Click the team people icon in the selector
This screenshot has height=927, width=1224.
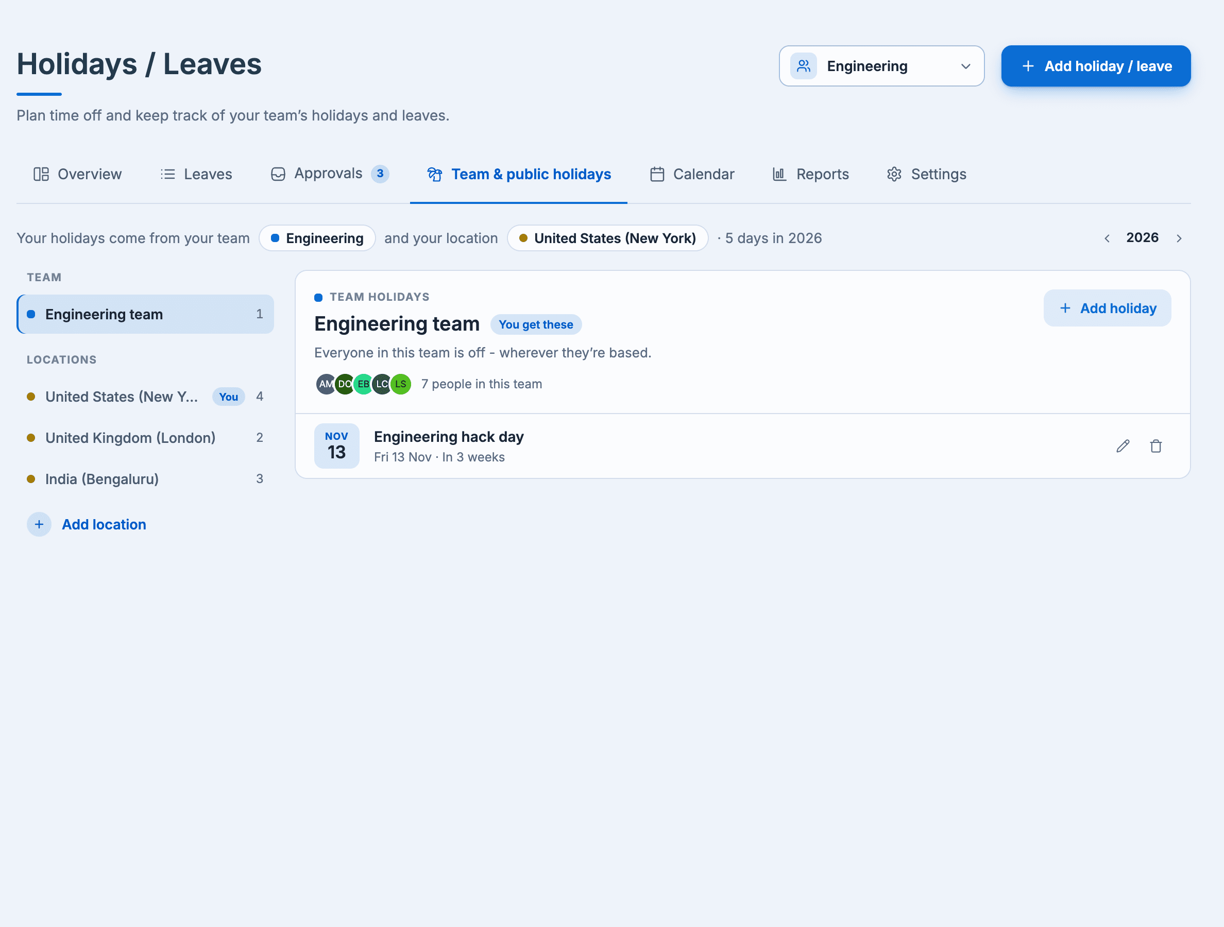(x=804, y=66)
